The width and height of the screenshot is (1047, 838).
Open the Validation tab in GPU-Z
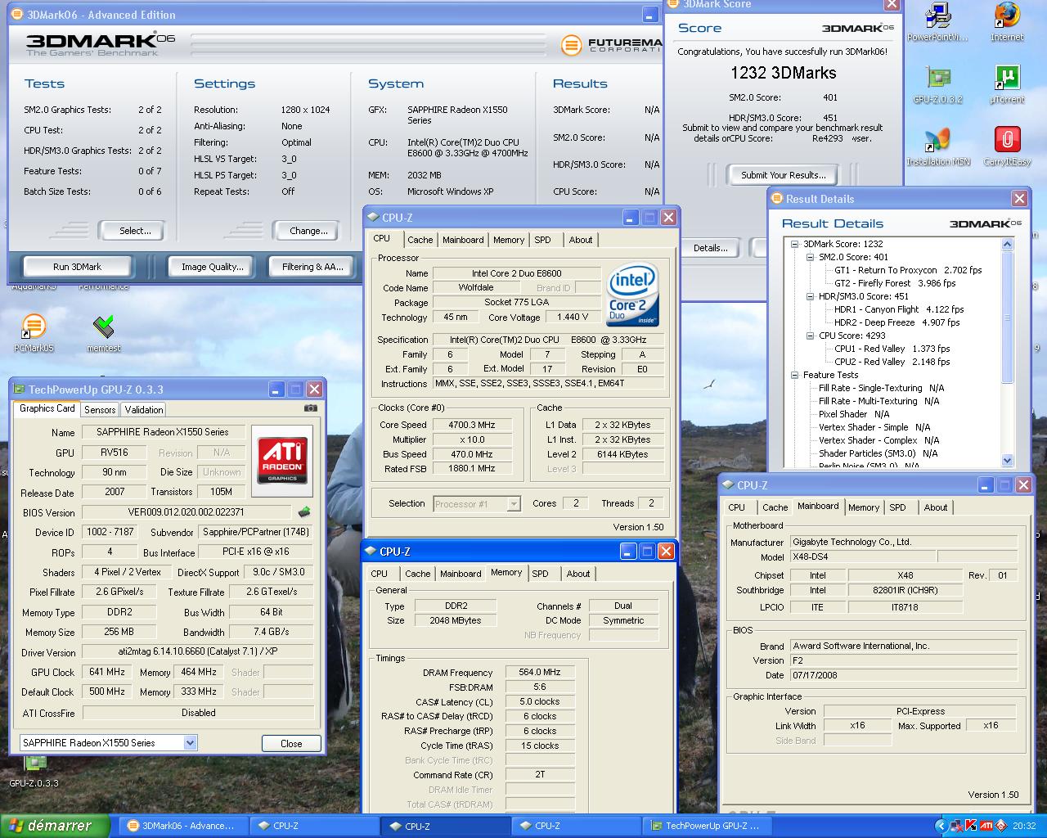pos(144,410)
